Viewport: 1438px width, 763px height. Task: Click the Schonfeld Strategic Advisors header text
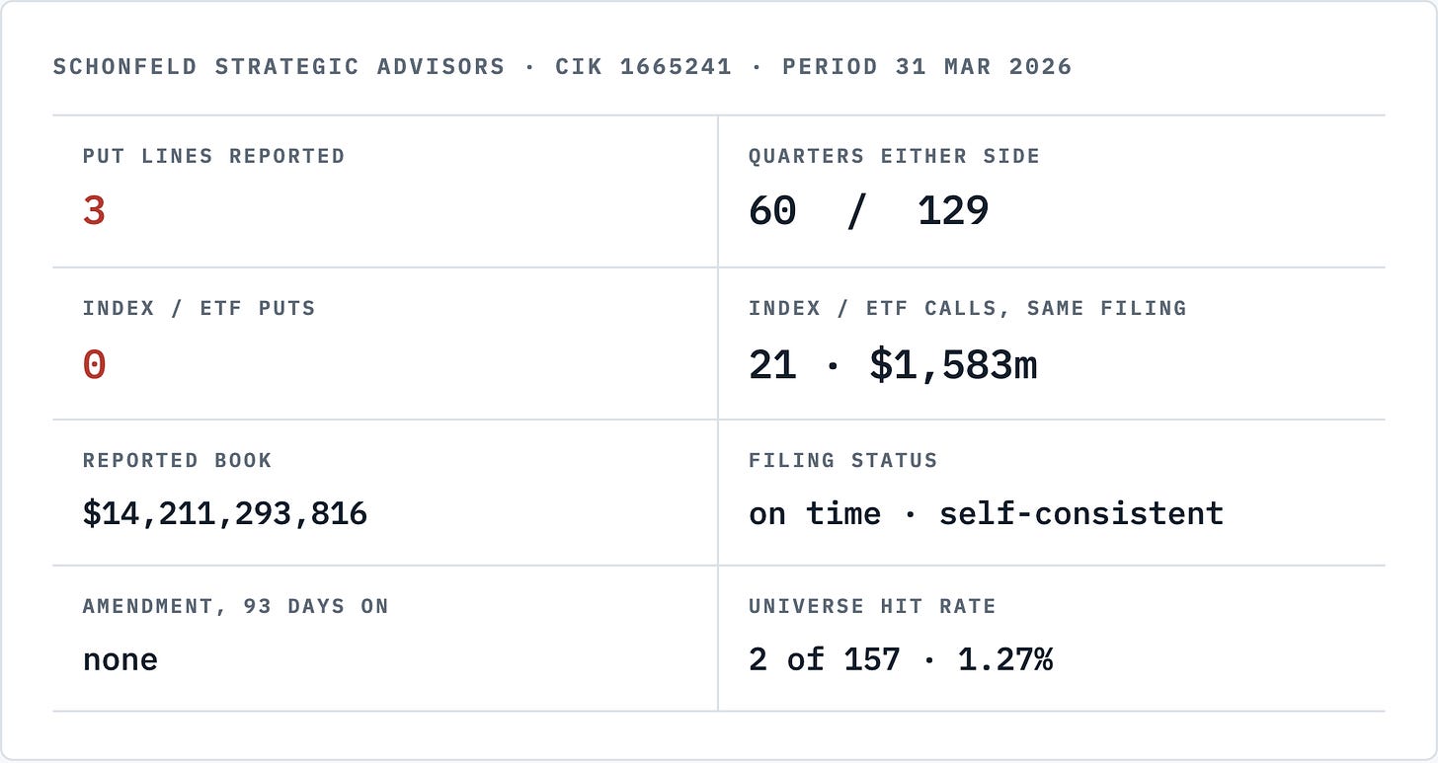(279, 67)
